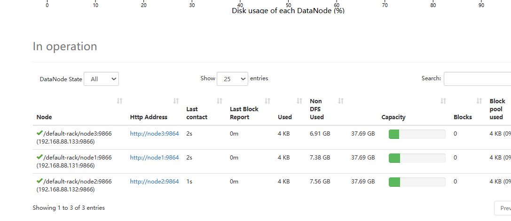511x221 pixels.
Task: Click node2 capacity usage bar
Action: coord(417,182)
